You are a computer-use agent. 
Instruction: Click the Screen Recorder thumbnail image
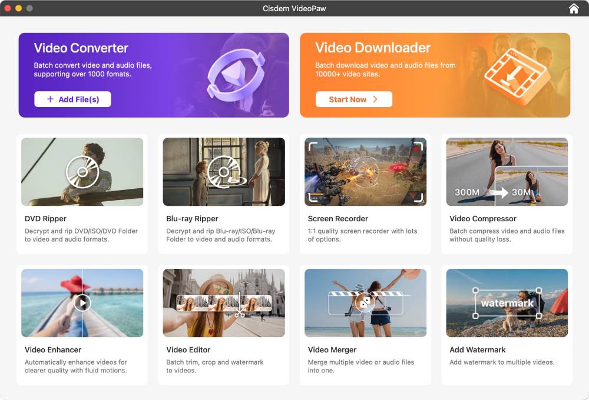[x=365, y=172]
